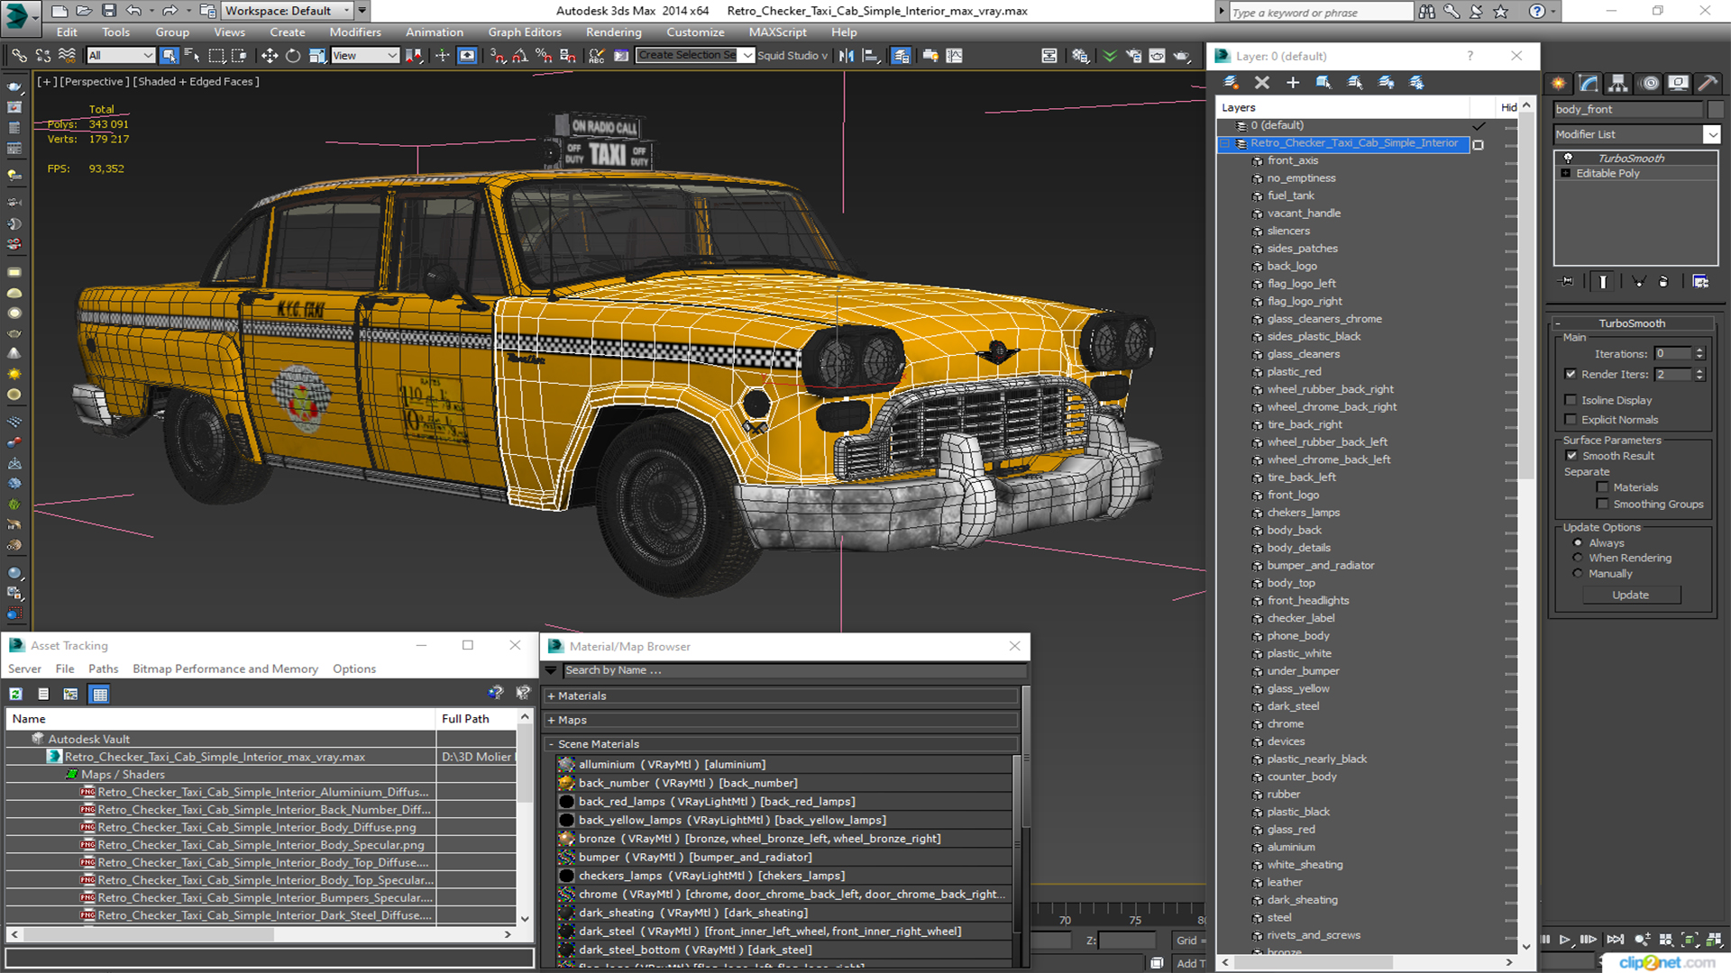This screenshot has height=973, width=1731.
Task: Enable Isoline Display checkbox
Action: pyautogui.click(x=1571, y=400)
